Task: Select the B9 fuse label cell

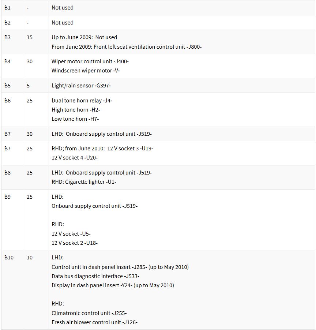Action: [x=12, y=220]
